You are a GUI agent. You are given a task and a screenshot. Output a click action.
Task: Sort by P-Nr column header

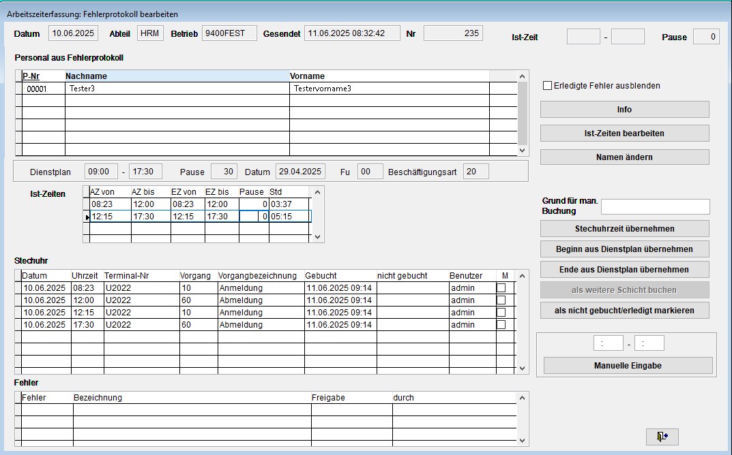tap(44, 76)
